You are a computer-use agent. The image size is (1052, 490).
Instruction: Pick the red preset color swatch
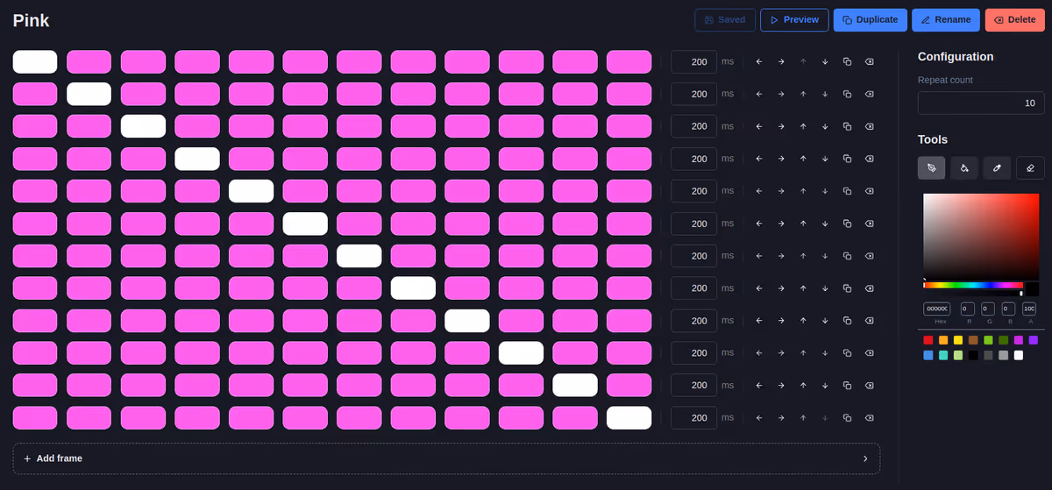click(928, 340)
